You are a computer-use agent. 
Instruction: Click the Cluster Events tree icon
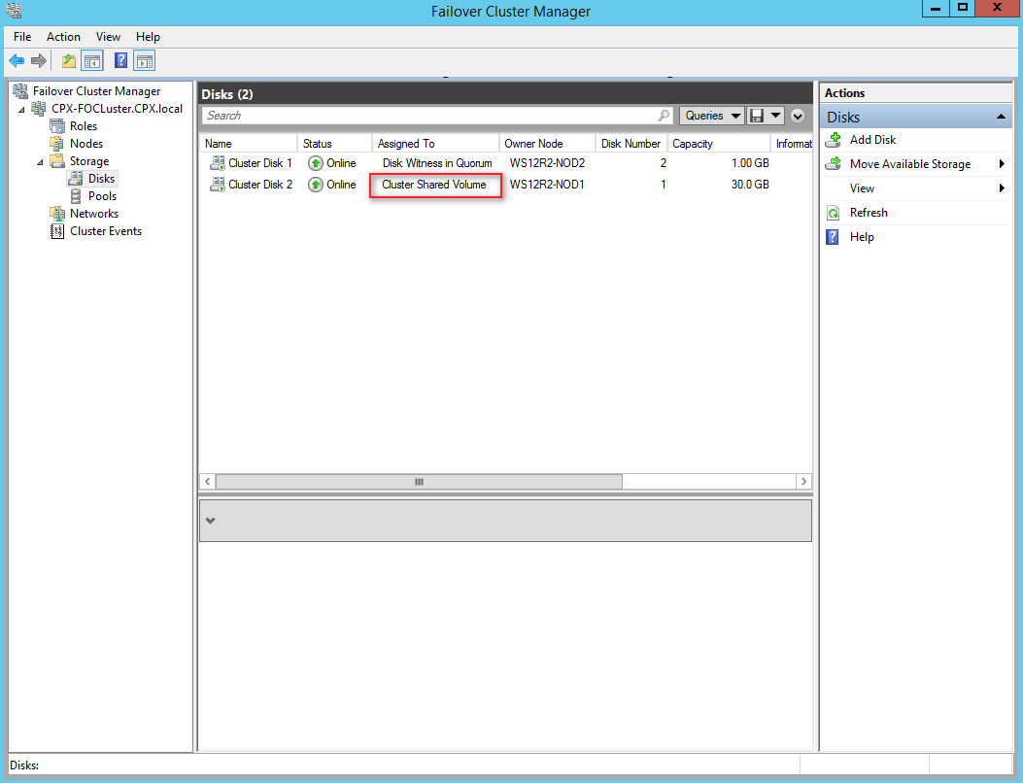[57, 231]
